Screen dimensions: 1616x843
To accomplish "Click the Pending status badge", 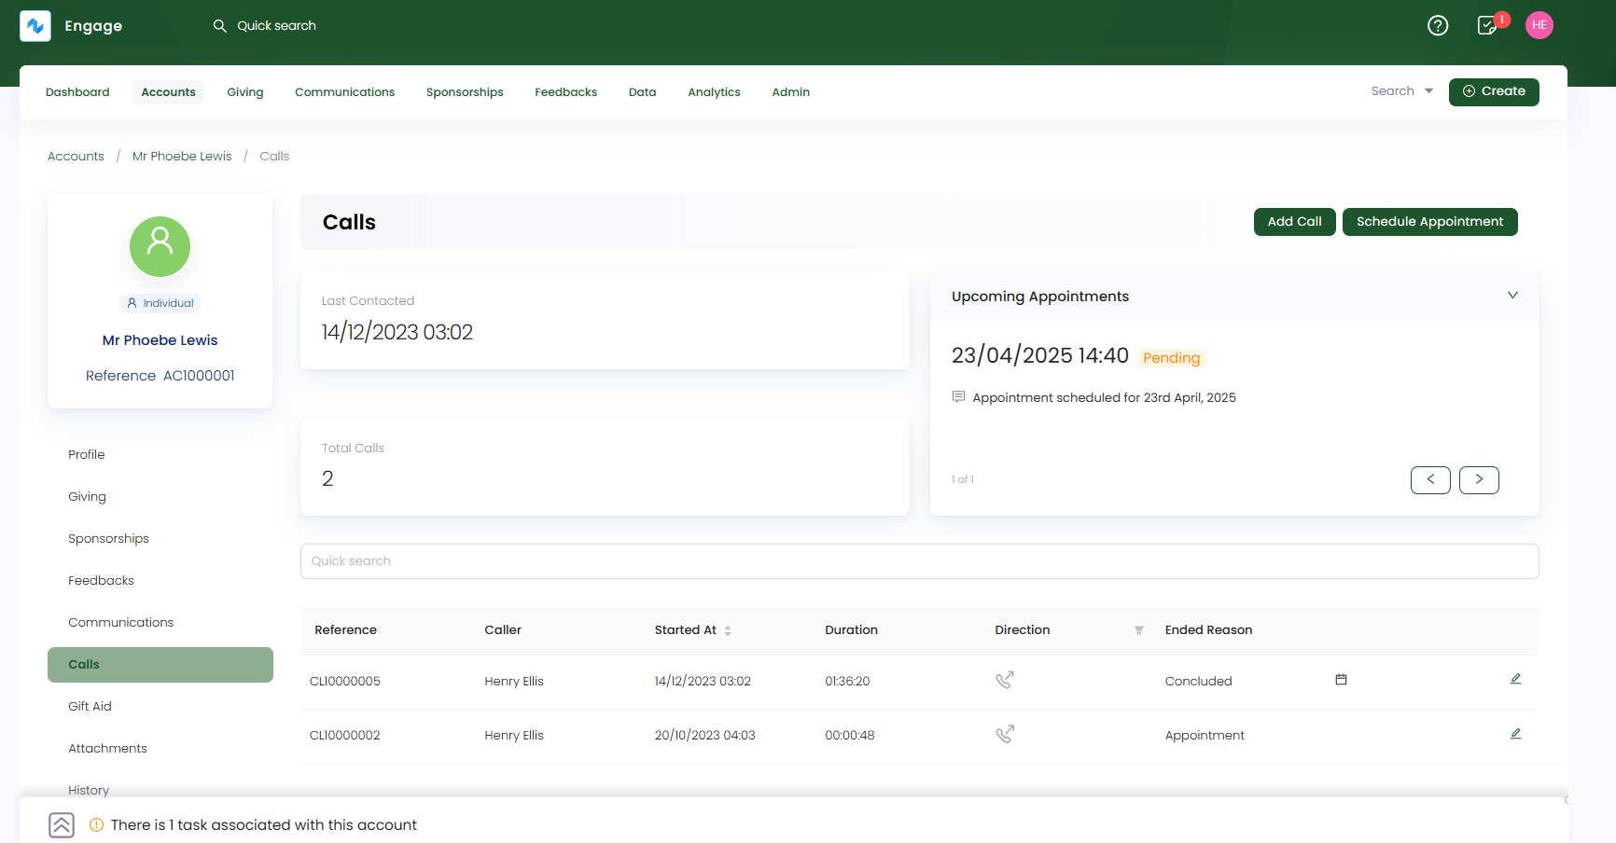I will tap(1171, 358).
